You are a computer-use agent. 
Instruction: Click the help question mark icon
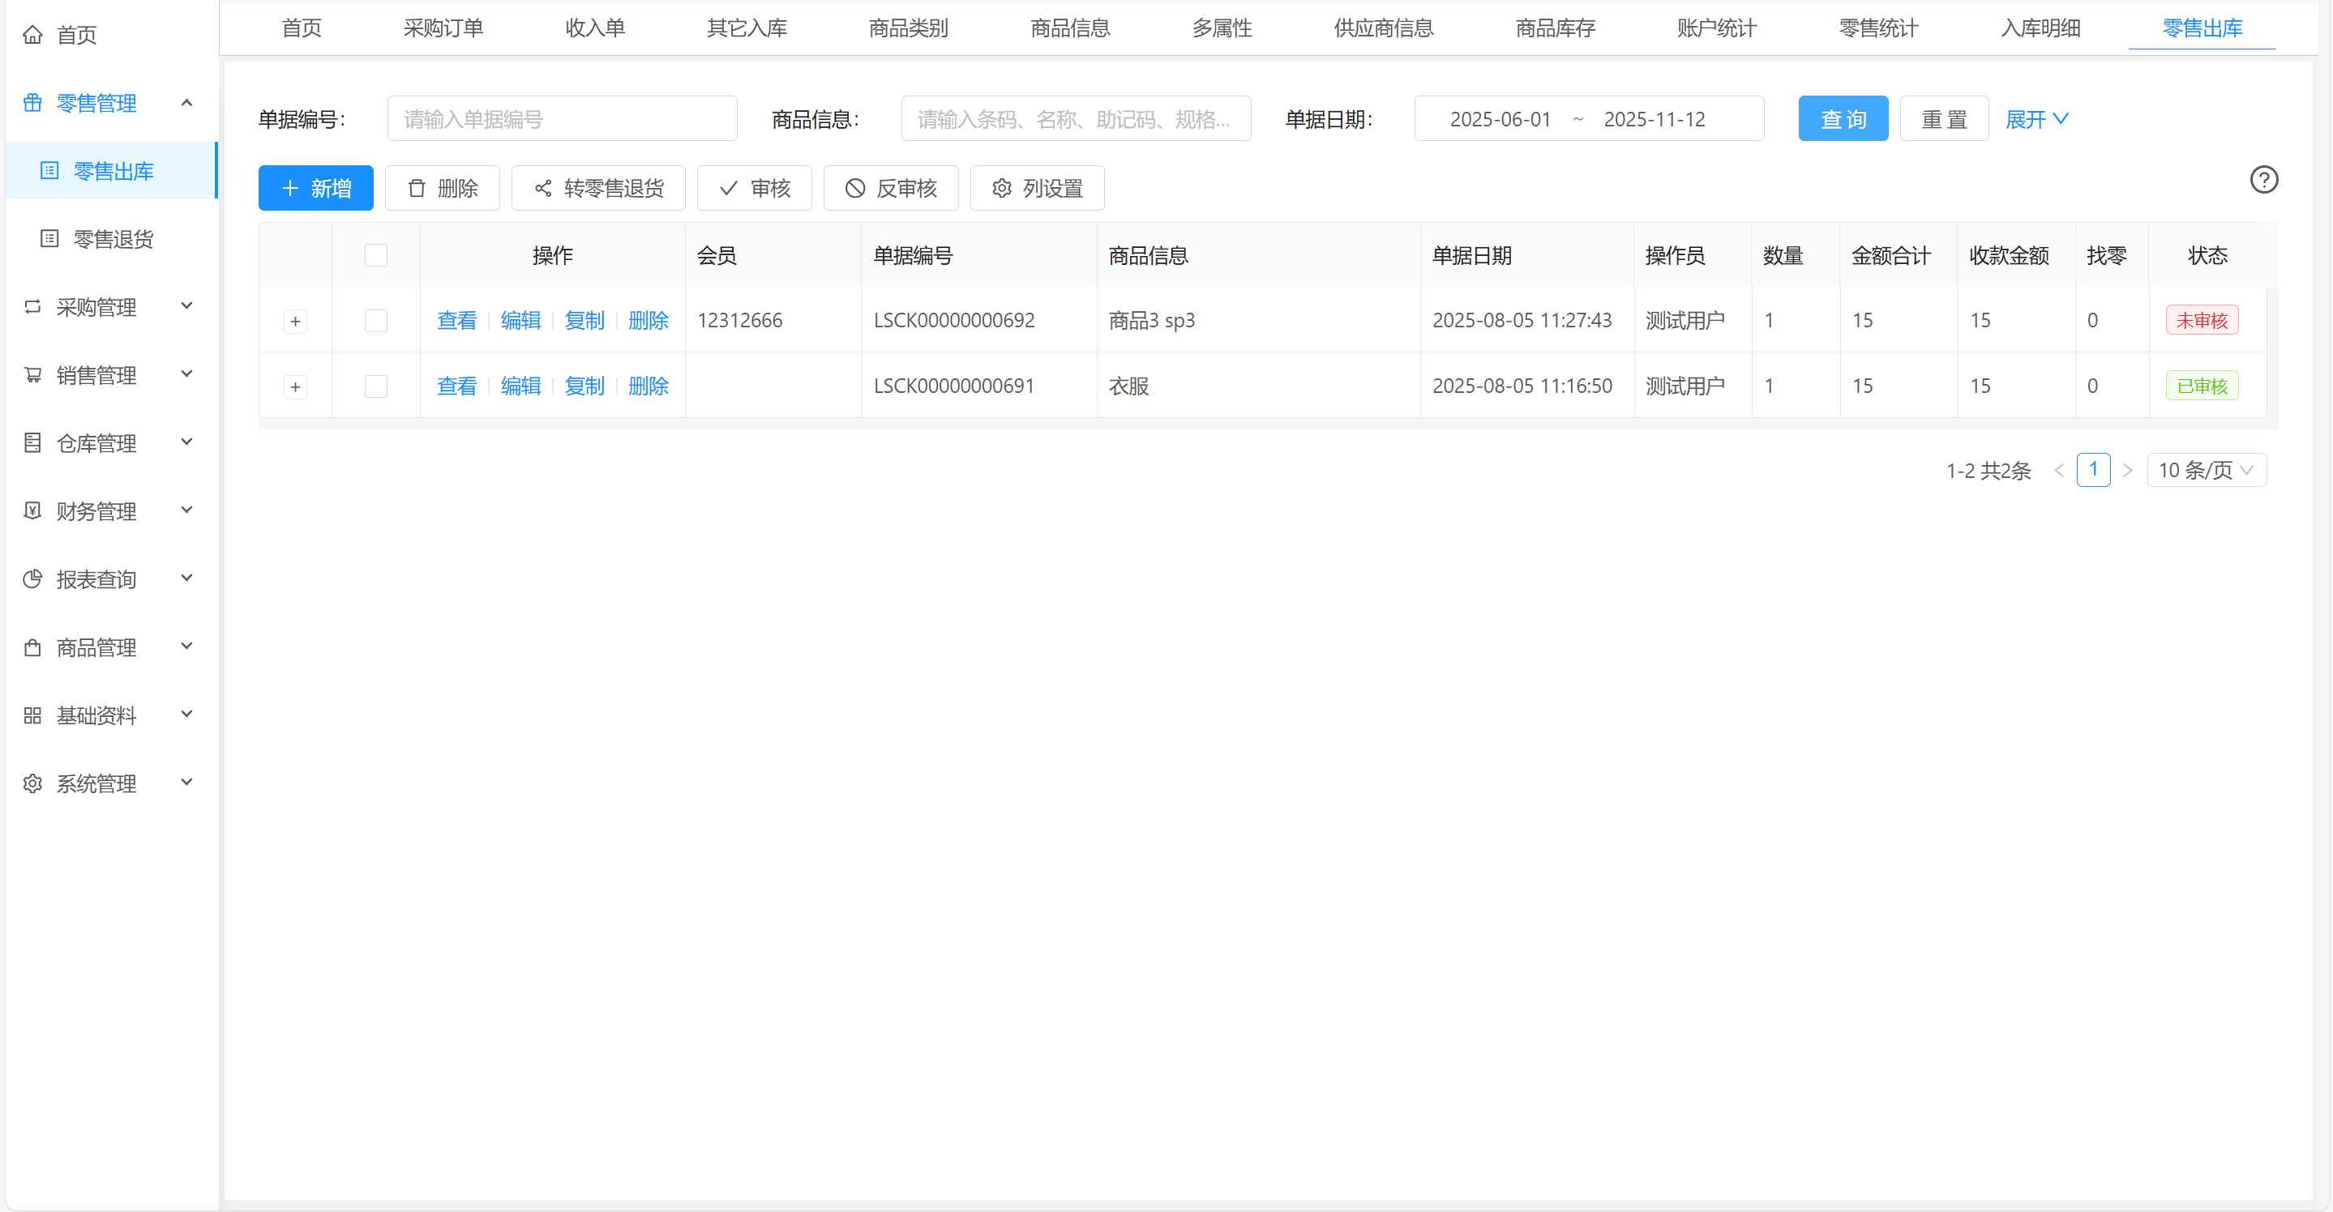click(2263, 179)
